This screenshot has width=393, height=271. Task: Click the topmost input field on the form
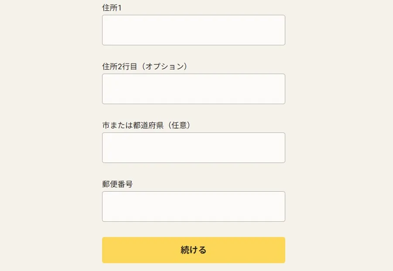coord(193,30)
